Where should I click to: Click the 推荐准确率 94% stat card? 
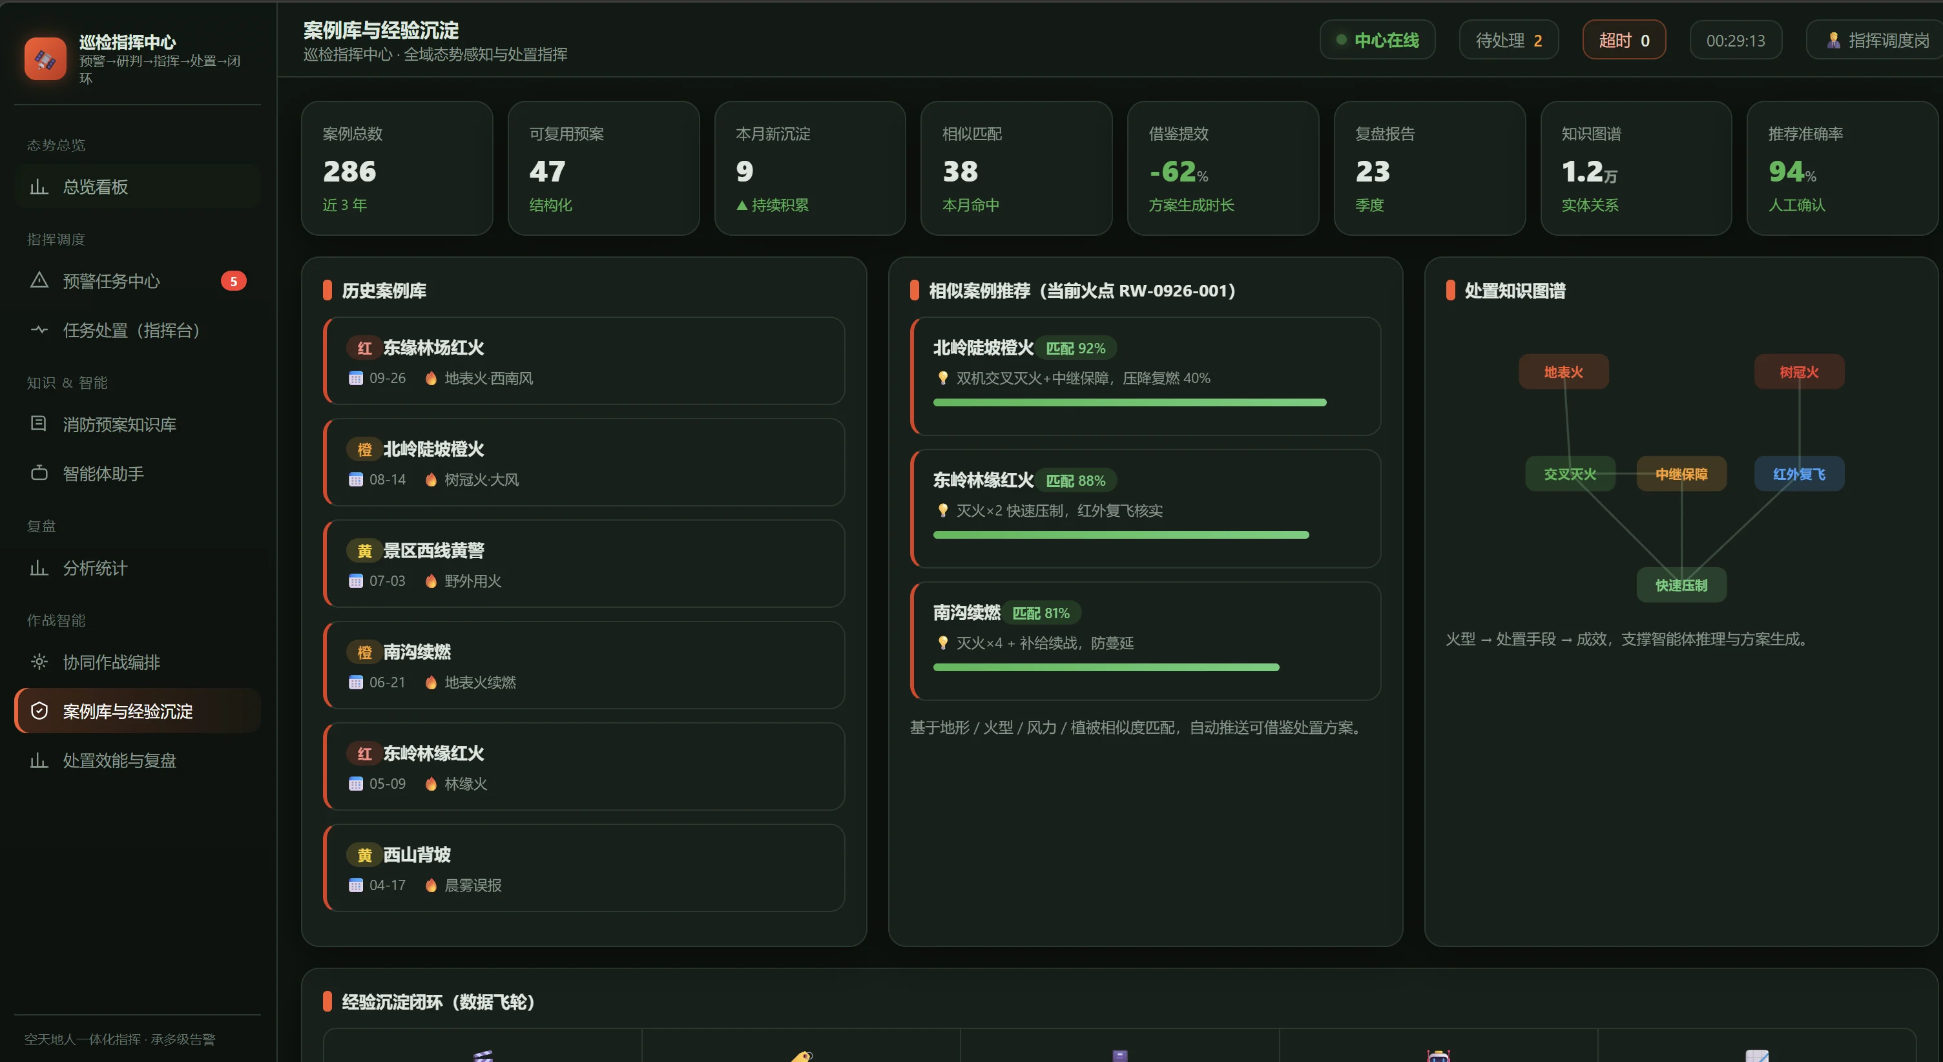pos(1842,168)
